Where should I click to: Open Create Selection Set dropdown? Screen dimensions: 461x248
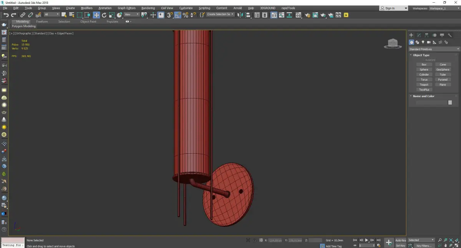tap(221, 14)
